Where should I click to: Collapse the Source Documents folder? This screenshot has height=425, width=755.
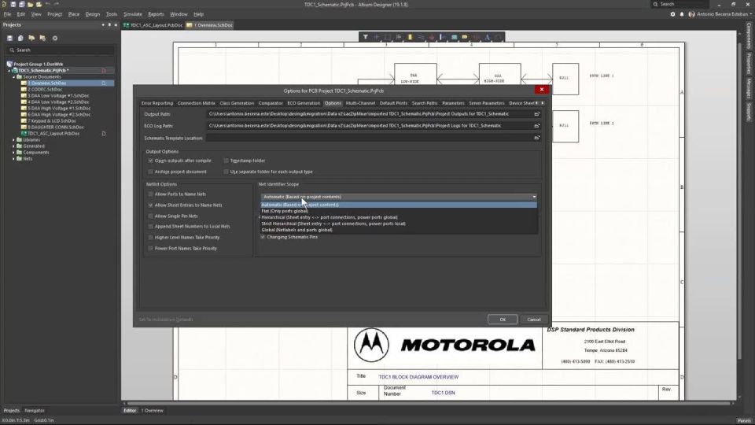coord(13,77)
